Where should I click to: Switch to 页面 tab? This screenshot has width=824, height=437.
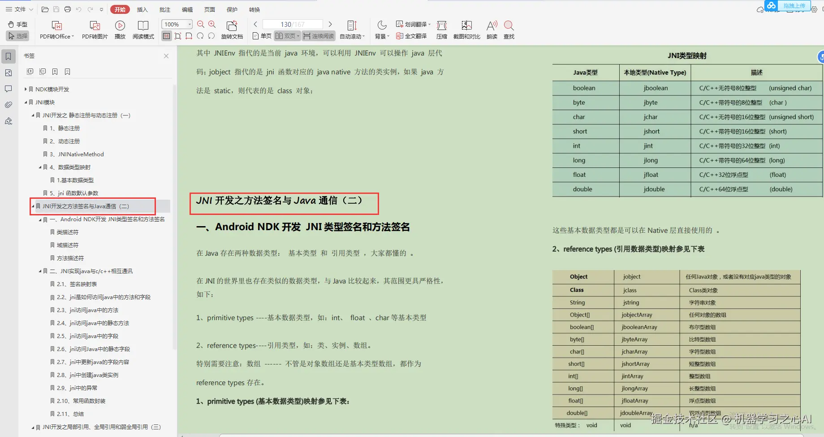point(209,9)
